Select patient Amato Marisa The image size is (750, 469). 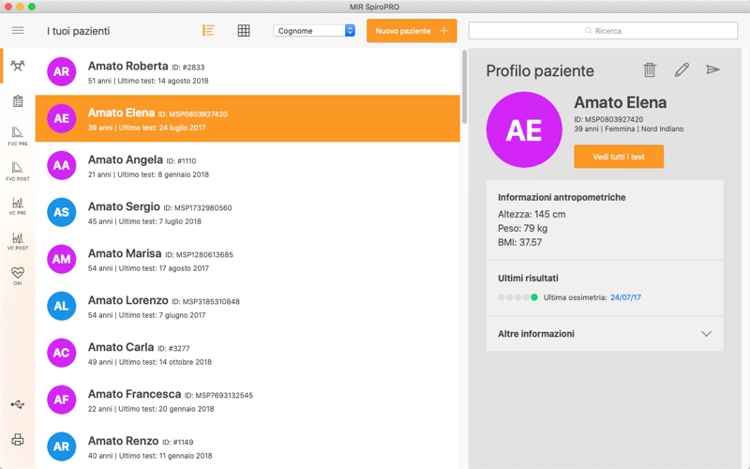247,259
